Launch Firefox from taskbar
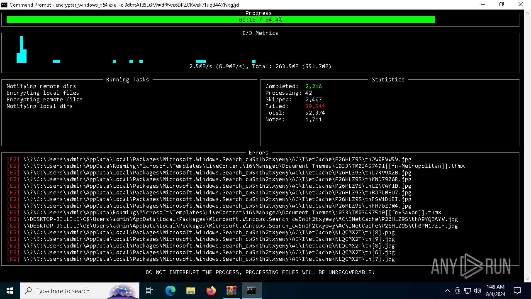The height and width of the screenshot is (299, 531). (x=211, y=291)
